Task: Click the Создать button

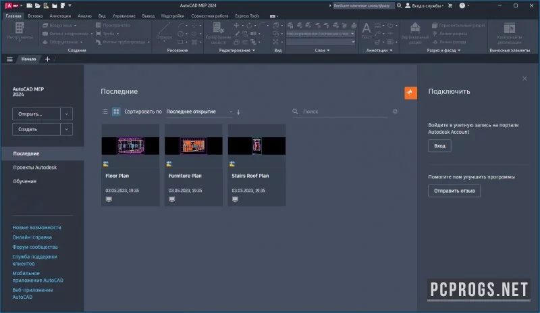Action: tap(36, 129)
